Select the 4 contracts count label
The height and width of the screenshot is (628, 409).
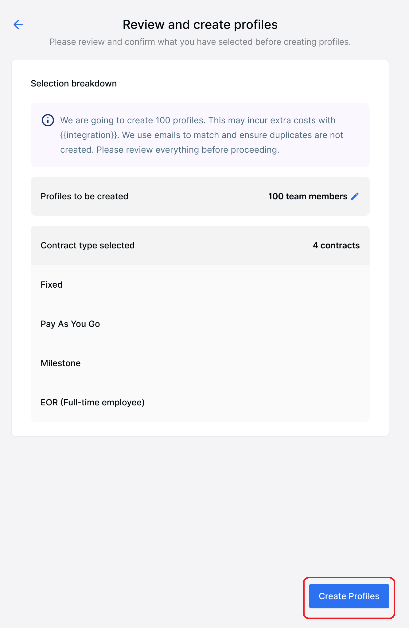tap(336, 245)
